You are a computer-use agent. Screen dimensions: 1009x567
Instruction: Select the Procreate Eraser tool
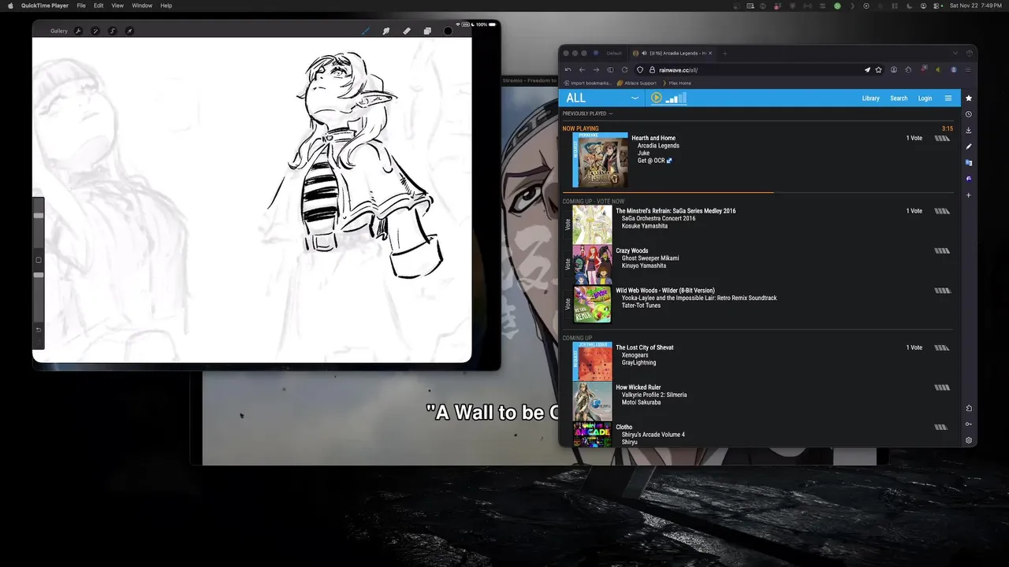(407, 31)
